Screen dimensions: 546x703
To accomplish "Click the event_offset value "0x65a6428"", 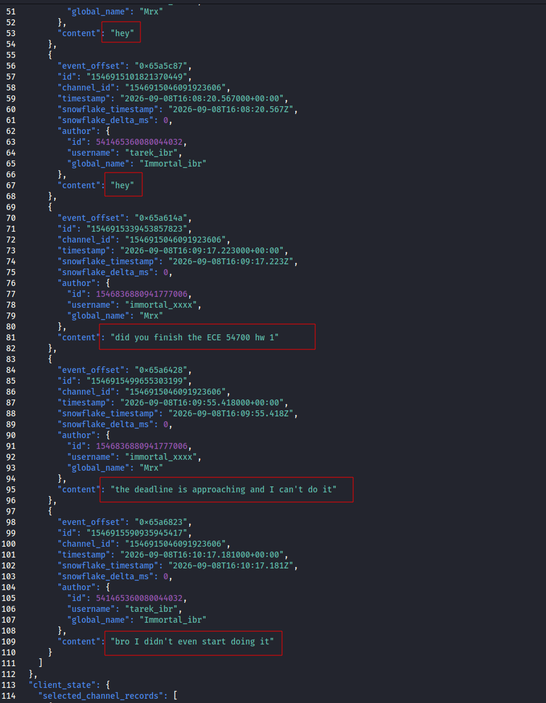I will click(x=161, y=370).
